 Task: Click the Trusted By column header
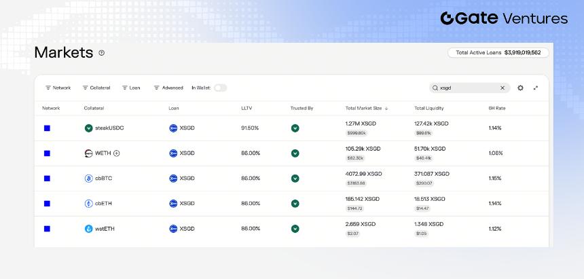coord(302,109)
